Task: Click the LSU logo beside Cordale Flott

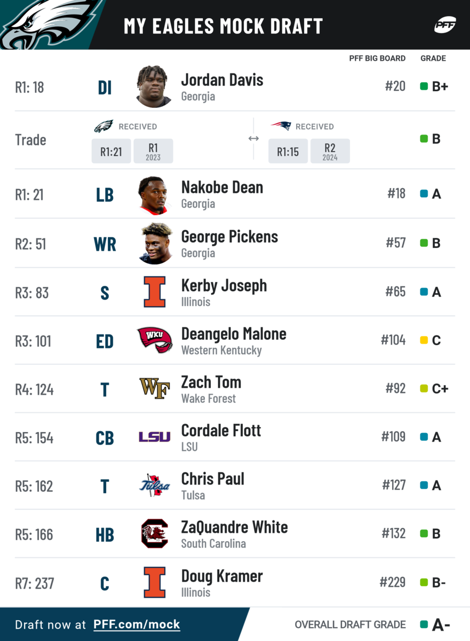Action: 155,437
